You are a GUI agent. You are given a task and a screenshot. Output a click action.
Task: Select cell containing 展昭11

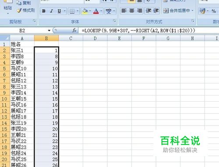[x=22, y=75]
